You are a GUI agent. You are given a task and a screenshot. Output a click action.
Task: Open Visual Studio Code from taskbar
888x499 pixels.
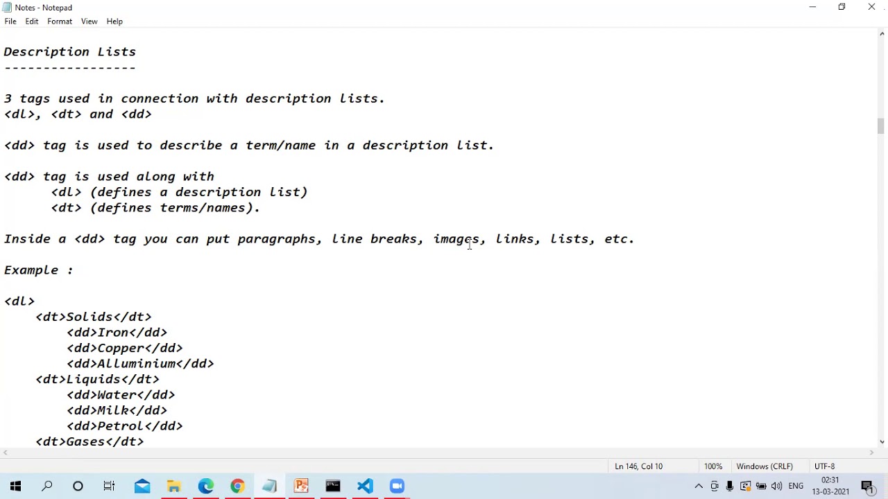coord(365,486)
